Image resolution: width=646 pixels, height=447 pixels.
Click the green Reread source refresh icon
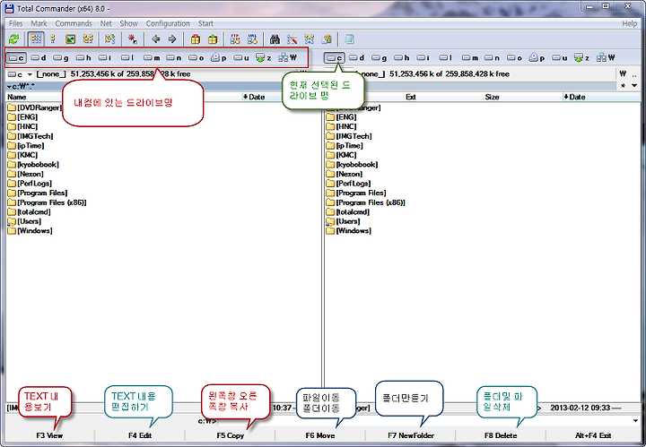pyautogui.click(x=14, y=39)
